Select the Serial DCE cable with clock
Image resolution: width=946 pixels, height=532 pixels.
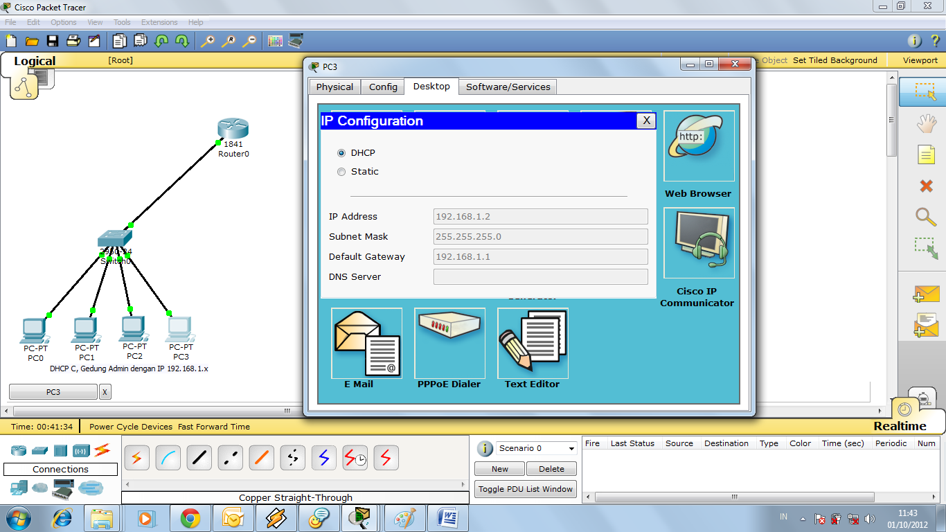(355, 458)
